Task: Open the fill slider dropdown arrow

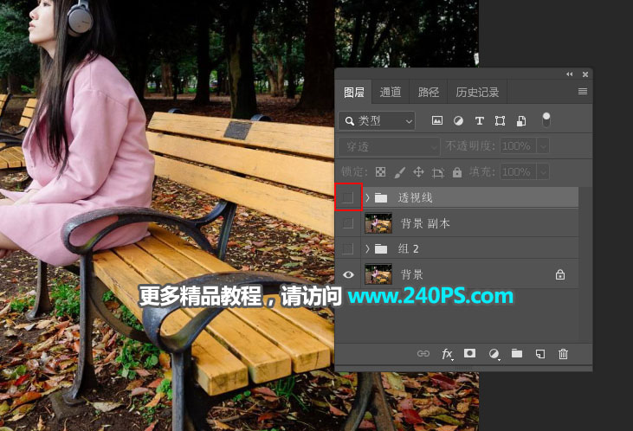Action: [x=543, y=172]
